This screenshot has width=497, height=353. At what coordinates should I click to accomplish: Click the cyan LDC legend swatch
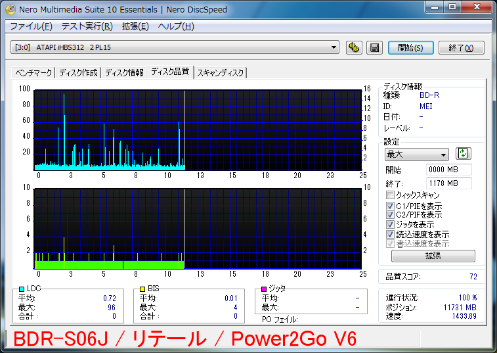click(22, 289)
